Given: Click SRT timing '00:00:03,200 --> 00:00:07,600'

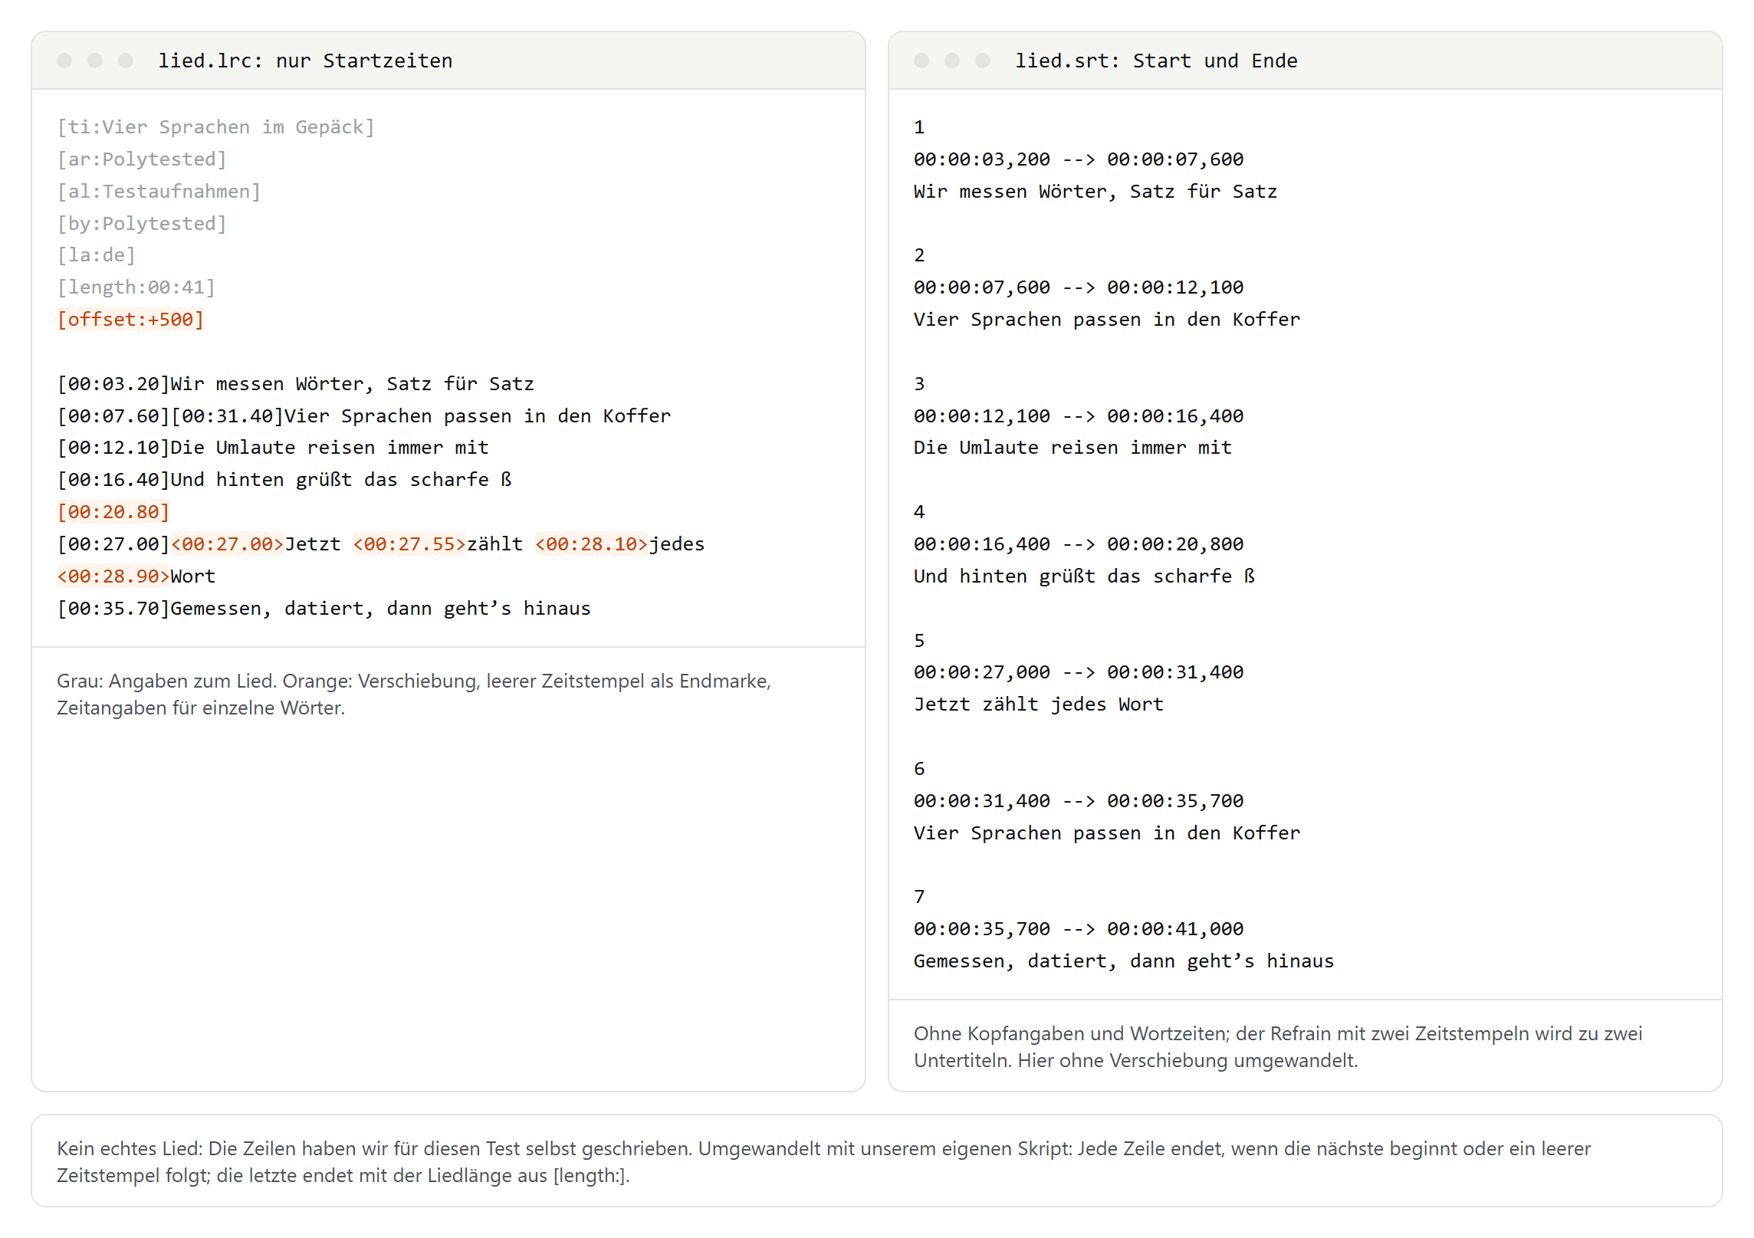Looking at the screenshot, I should [x=1079, y=159].
